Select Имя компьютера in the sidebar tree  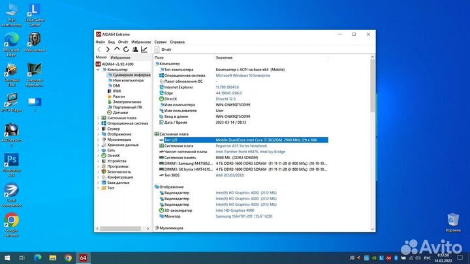[125, 80]
